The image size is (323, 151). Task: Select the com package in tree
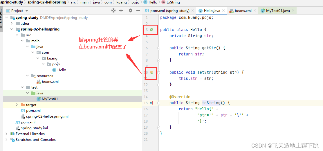[x=43, y=53]
